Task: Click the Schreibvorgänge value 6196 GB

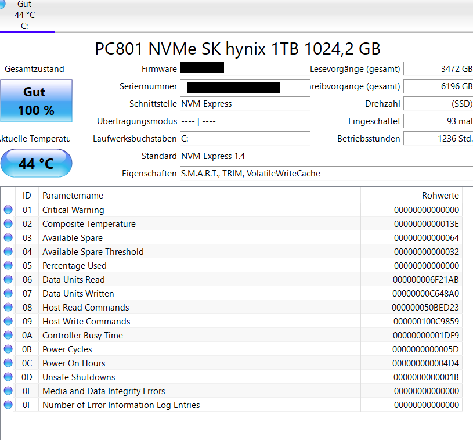Action: [438, 86]
